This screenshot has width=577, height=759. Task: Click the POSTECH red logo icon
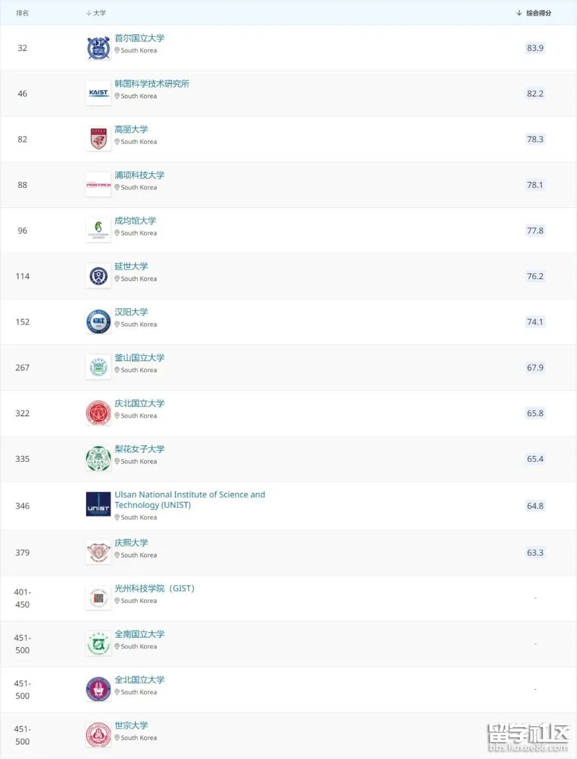pyautogui.click(x=98, y=184)
